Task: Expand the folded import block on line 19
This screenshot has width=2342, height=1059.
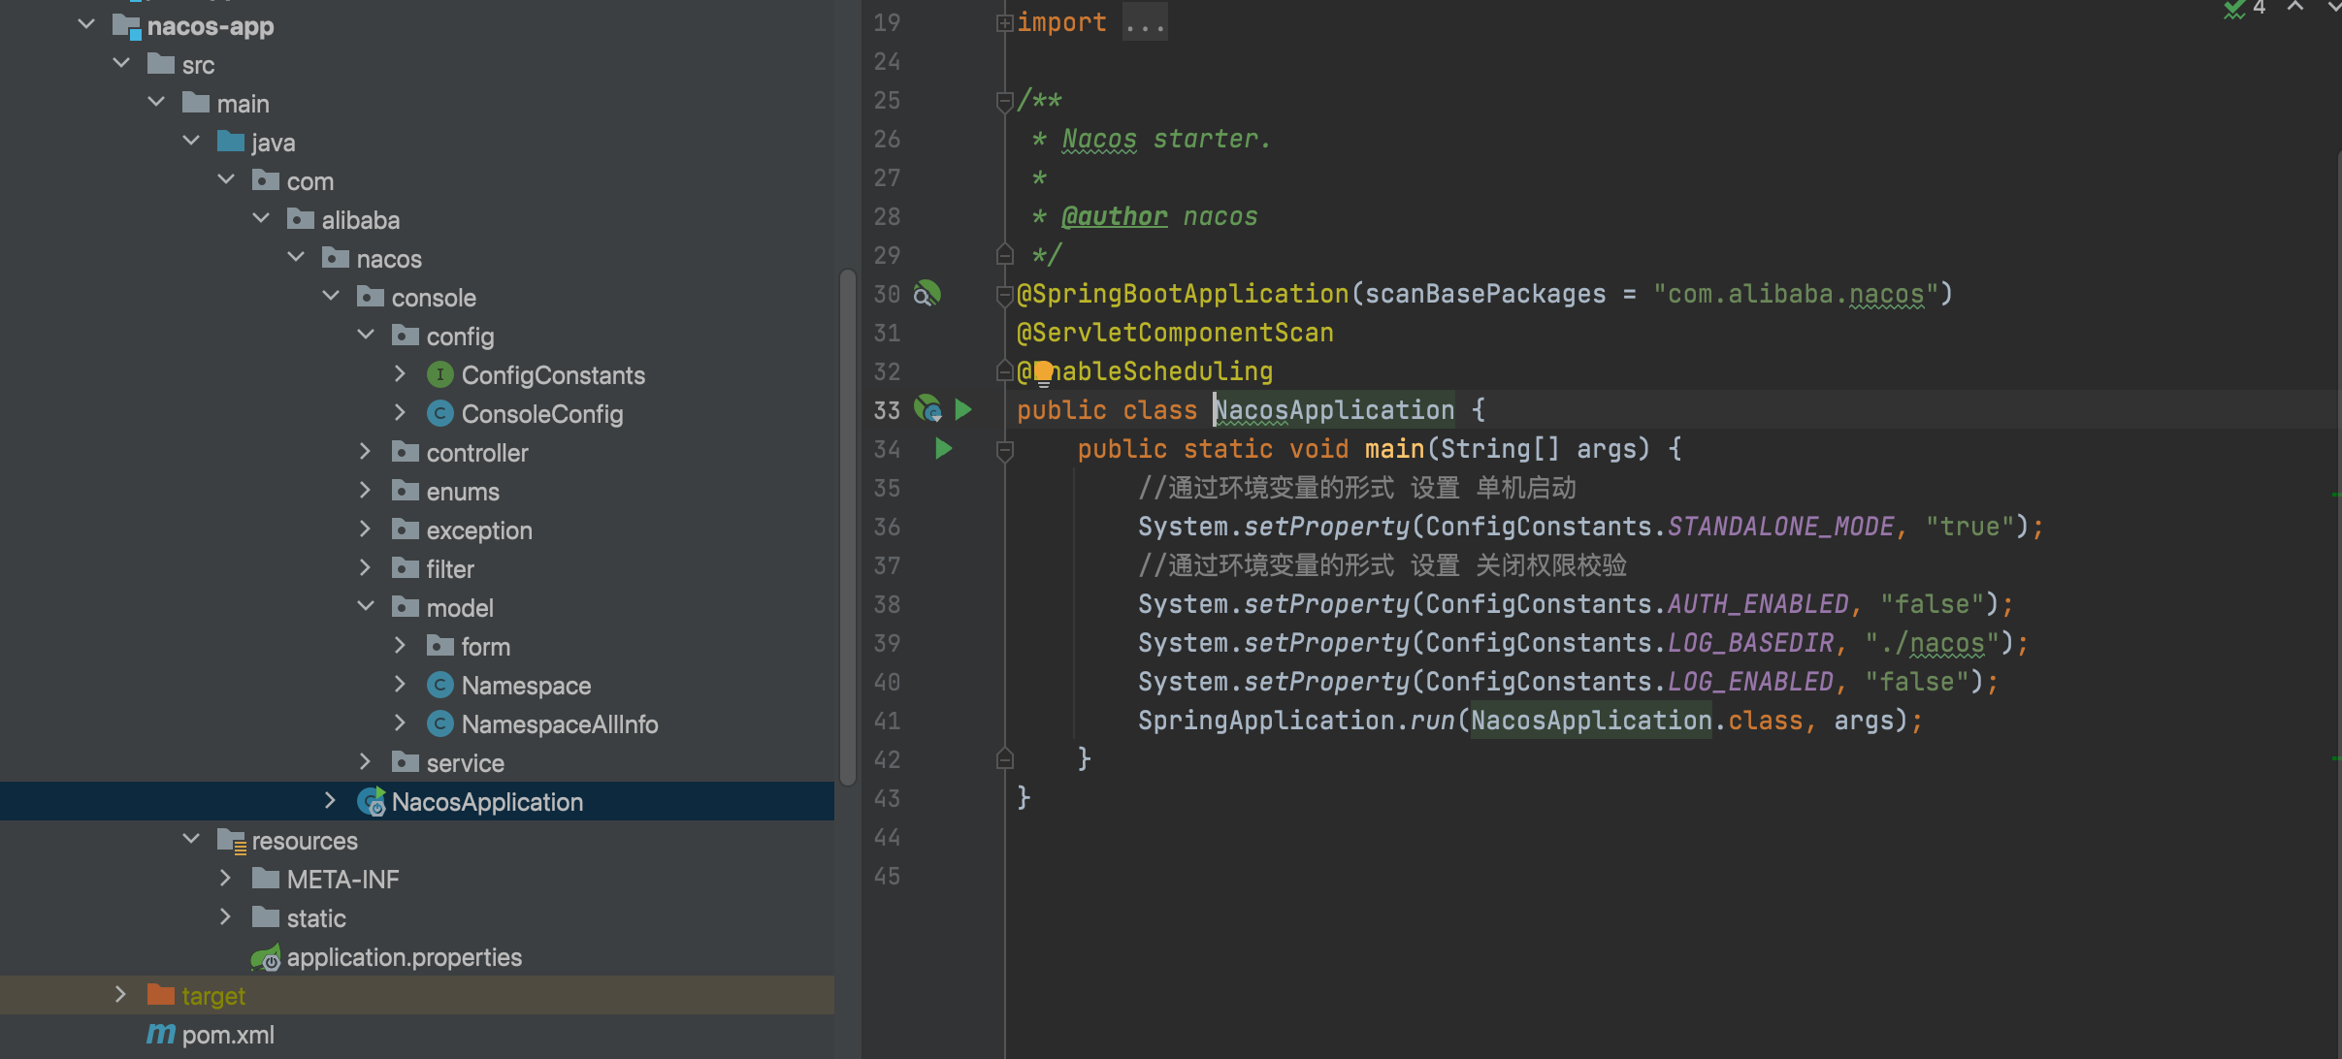Action: [1005, 22]
